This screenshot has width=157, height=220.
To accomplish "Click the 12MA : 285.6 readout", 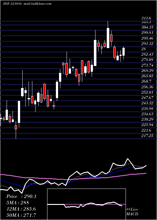I will coord(21,209).
